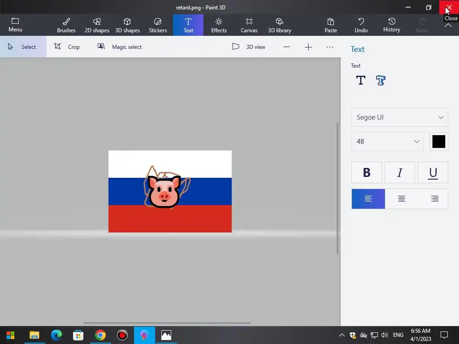
Task: Open Microsoft Edge from taskbar
Action: [56, 335]
